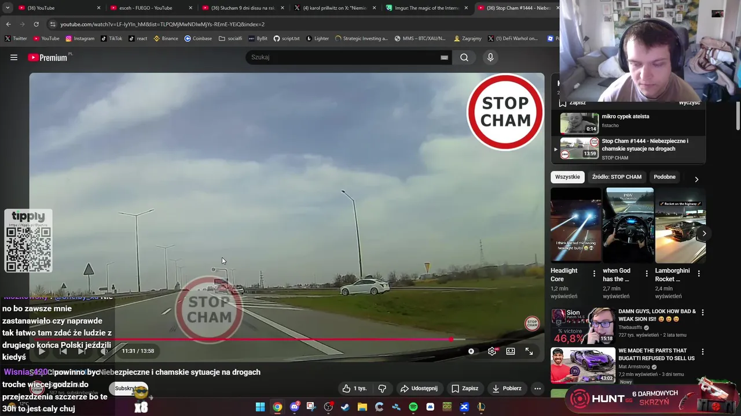Select Stop Cham #1444 playlist entry
The image size is (741, 416).
click(629, 148)
